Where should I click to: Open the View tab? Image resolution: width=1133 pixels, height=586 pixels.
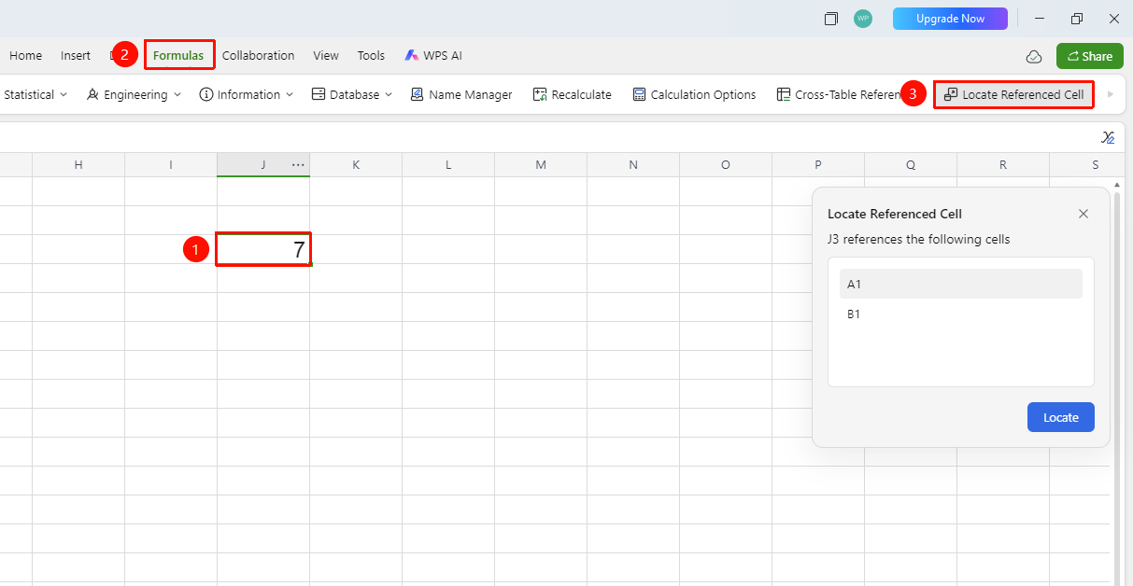coord(326,55)
